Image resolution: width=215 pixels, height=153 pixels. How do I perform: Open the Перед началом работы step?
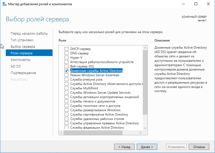[29, 34]
